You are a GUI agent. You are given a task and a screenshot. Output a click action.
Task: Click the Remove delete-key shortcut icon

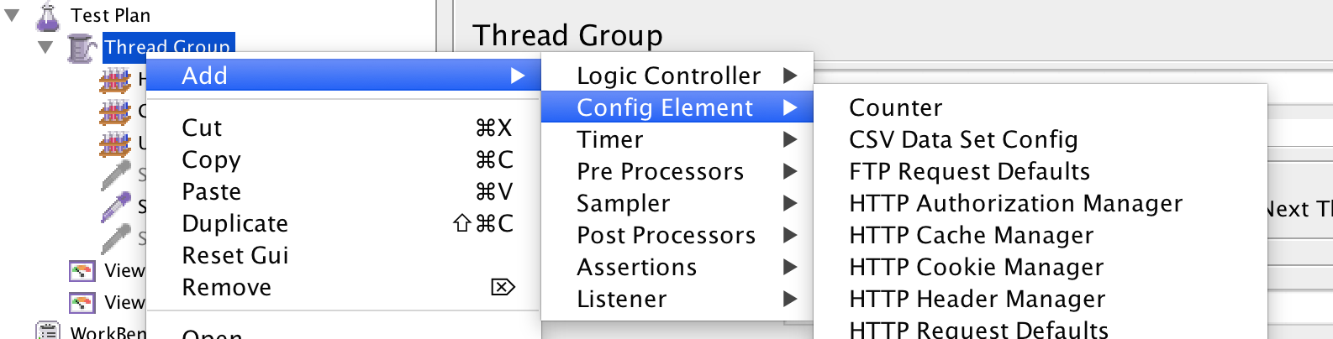click(503, 287)
